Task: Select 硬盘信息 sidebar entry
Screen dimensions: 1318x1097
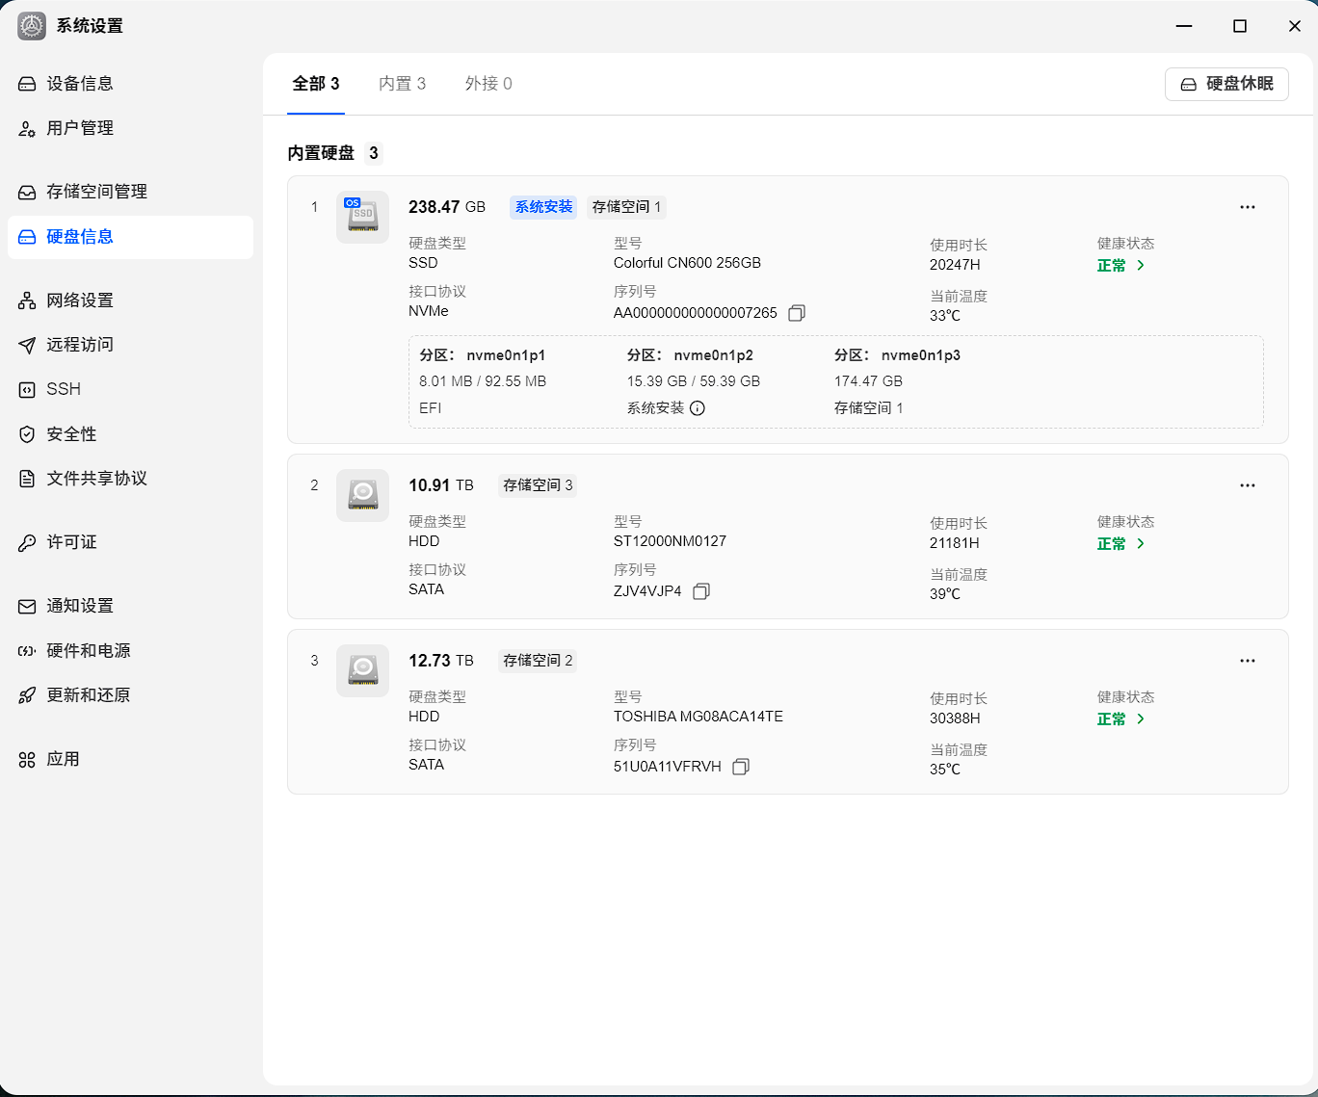Action: pyautogui.click(x=130, y=237)
